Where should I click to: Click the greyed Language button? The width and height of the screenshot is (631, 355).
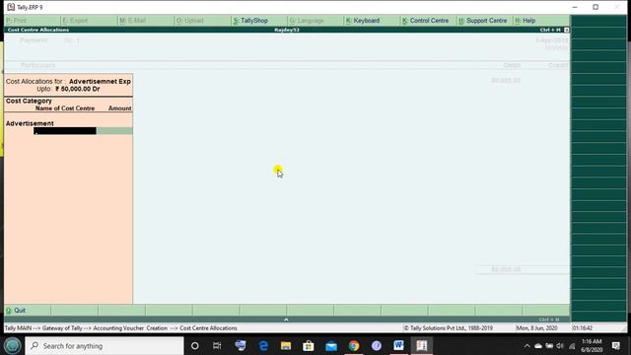(x=307, y=21)
